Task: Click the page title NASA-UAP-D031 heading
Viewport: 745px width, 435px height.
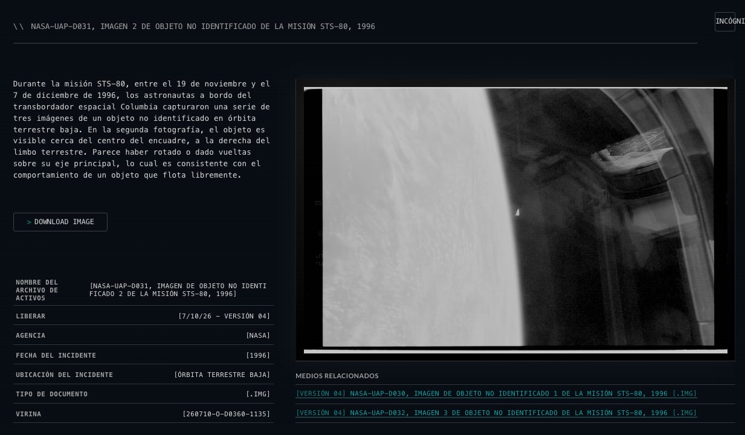Action: point(203,27)
